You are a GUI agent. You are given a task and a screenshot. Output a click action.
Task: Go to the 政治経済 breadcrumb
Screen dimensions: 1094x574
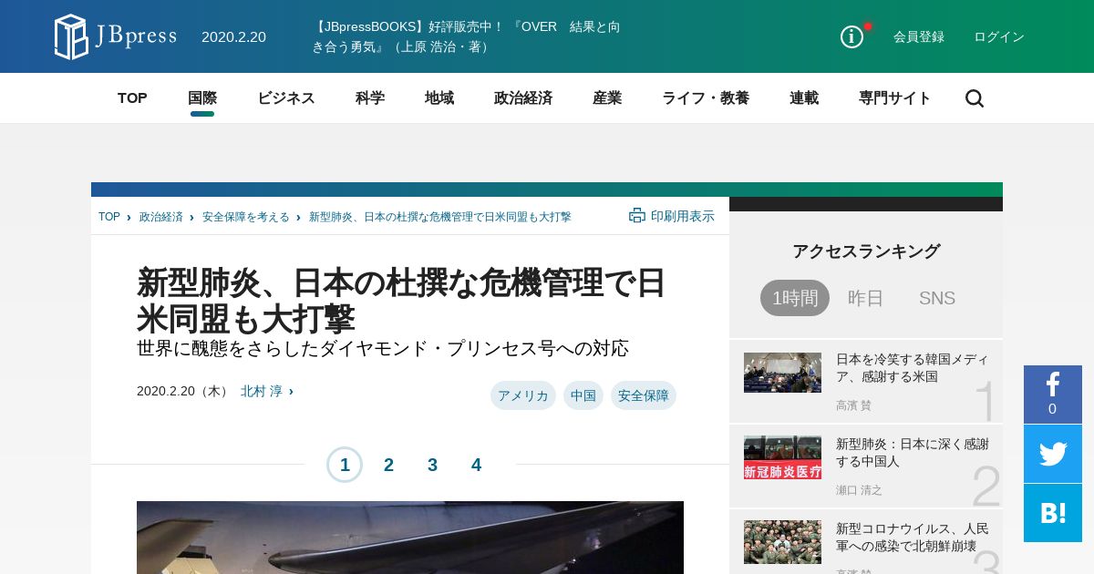point(161,217)
